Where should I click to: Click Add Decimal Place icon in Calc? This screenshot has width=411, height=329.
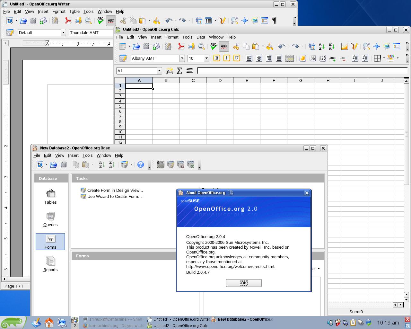pyautogui.click(x=333, y=58)
